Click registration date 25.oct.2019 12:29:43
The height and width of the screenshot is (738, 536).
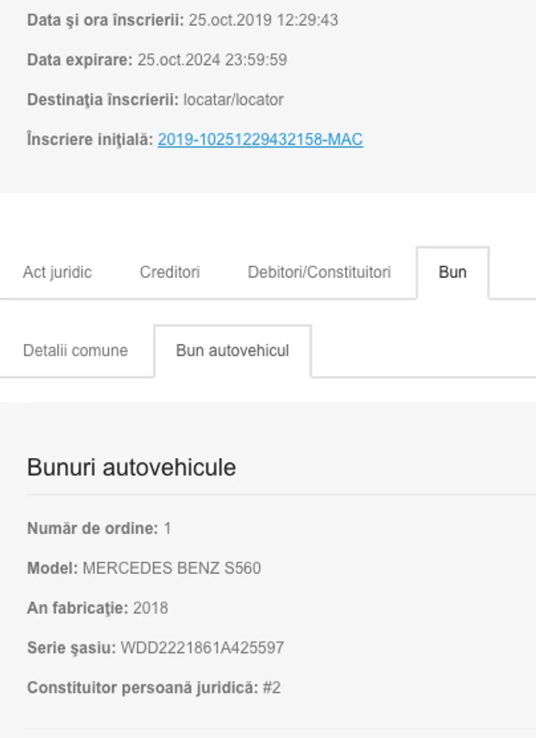point(263,20)
